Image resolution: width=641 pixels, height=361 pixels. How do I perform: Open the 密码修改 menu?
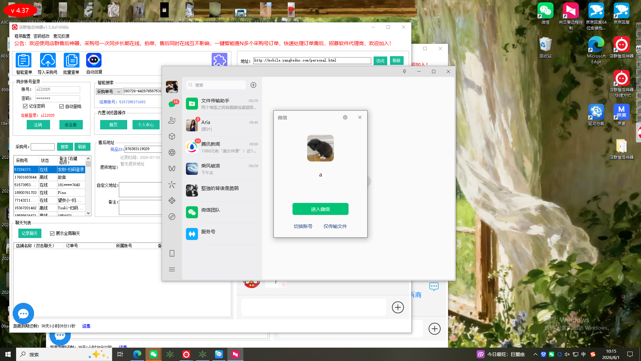point(41,36)
